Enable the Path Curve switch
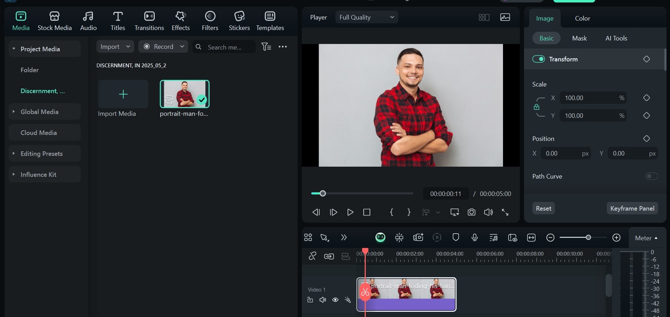 (x=651, y=176)
